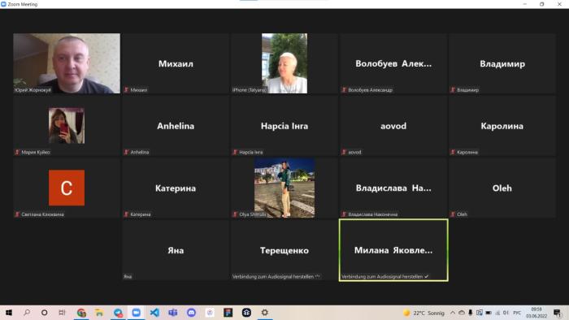Open Cortana circle in taskbar
This screenshot has height=320, width=569.
(x=44, y=313)
